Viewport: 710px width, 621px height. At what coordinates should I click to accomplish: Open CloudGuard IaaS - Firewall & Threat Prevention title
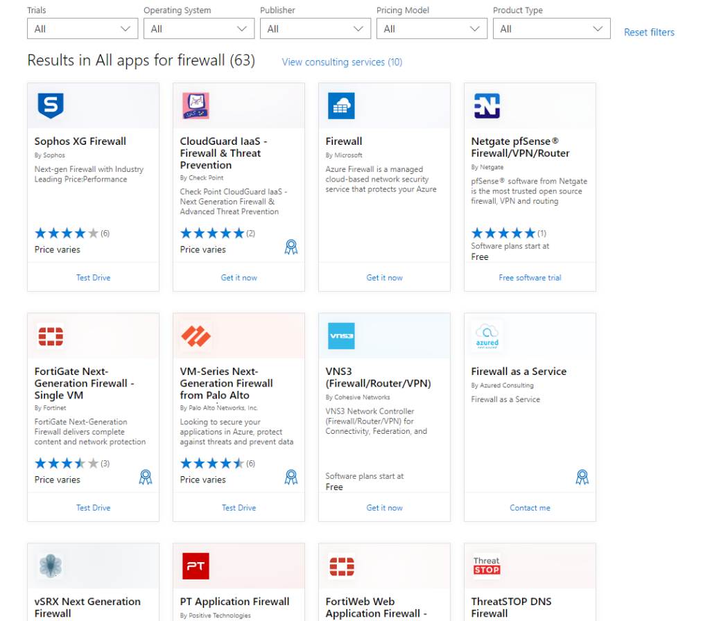[224, 153]
